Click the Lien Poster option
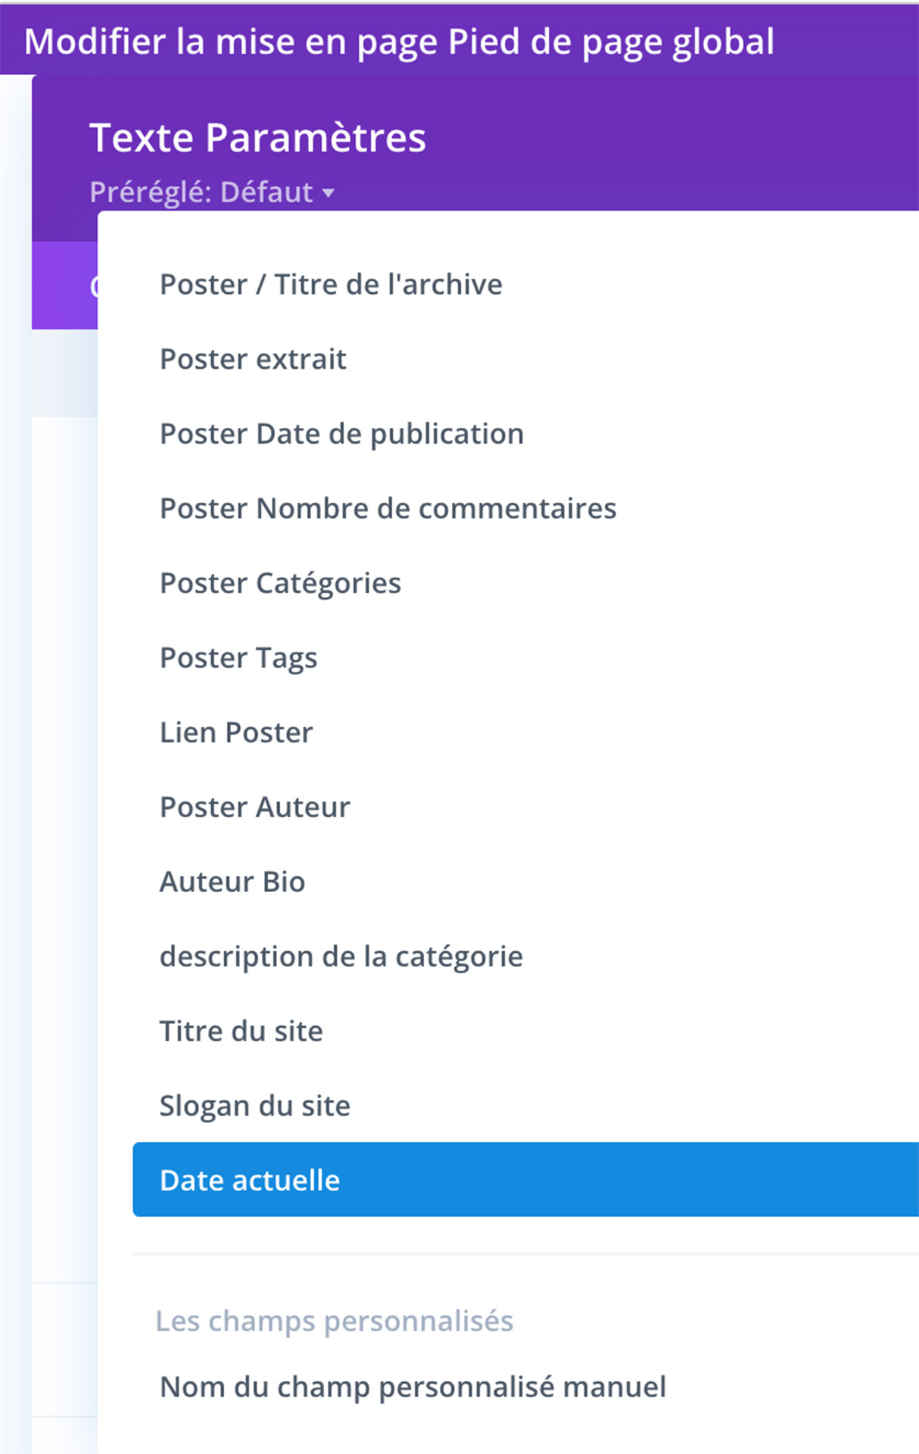 [x=236, y=732]
